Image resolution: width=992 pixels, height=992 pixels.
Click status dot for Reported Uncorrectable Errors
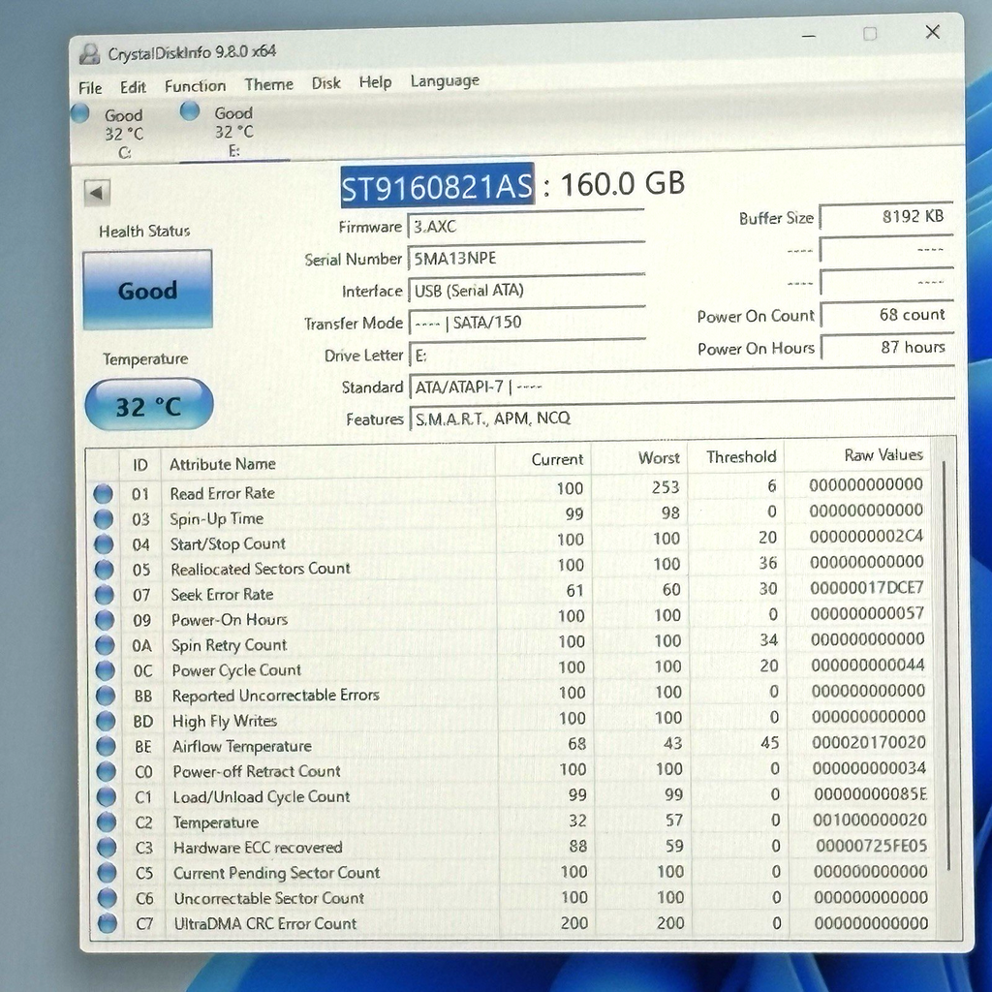(x=106, y=696)
